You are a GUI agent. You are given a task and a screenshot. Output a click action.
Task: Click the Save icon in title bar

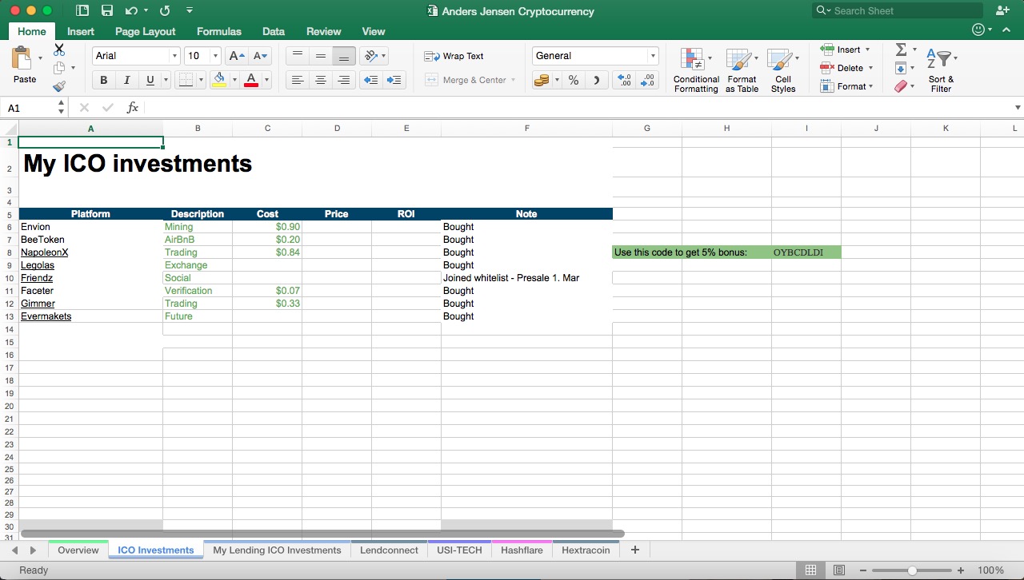(x=107, y=11)
